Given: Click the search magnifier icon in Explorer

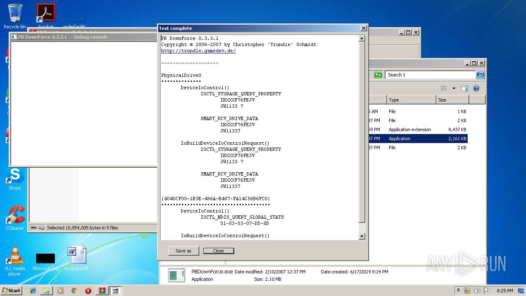Looking at the screenshot, I should (x=480, y=75).
